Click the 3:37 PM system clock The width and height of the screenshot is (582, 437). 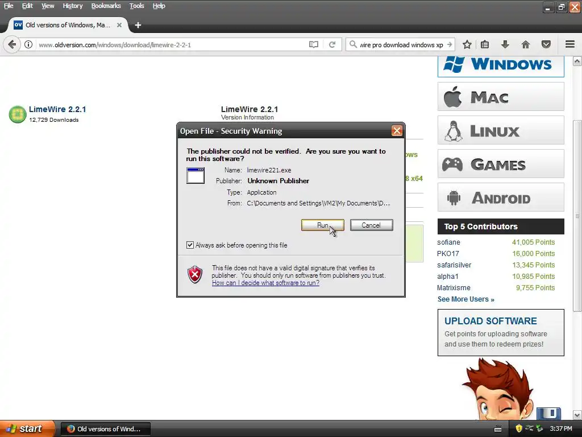pos(561,429)
